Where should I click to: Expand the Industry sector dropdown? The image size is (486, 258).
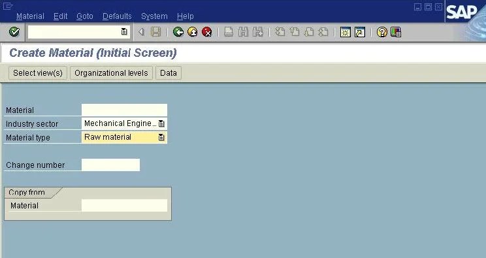161,123
